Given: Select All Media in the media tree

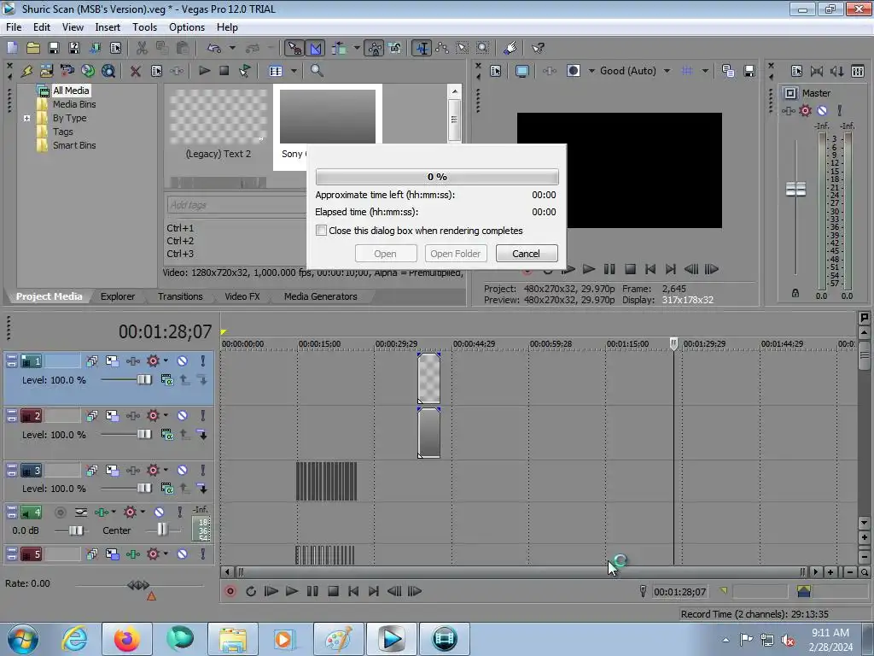Looking at the screenshot, I should click(x=71, y=91).
